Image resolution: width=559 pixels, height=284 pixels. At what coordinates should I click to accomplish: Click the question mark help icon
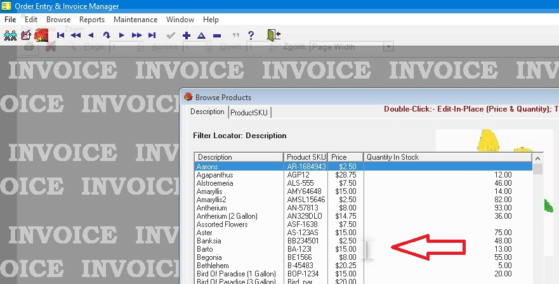[251, 35]
